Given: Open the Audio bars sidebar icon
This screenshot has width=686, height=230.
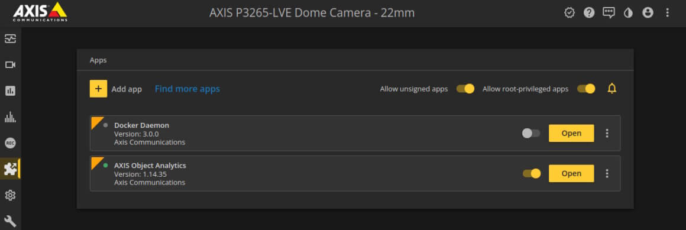Looking at the screenshot, I should [10, 117].
